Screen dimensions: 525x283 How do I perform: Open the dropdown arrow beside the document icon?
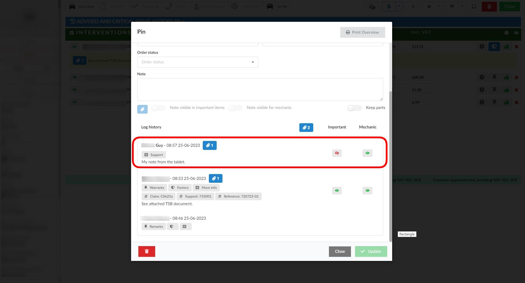tap(399, 6)
